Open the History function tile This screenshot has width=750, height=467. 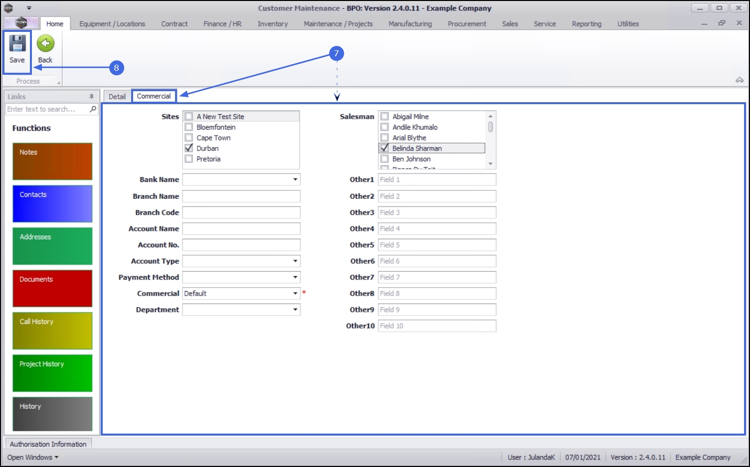tap(52, 414)
